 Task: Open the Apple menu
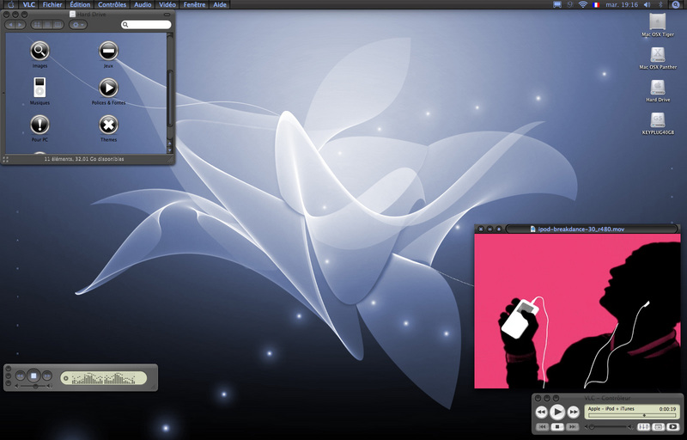tap(11, 4)
